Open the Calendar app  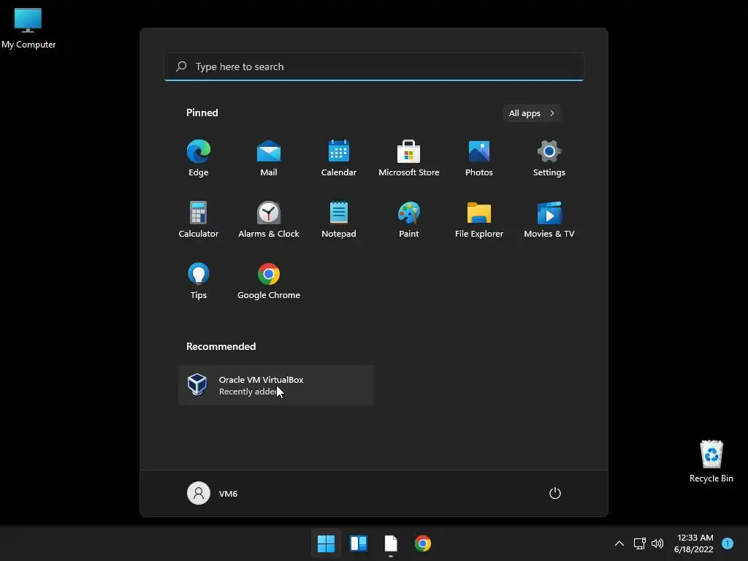click(339, 158)
